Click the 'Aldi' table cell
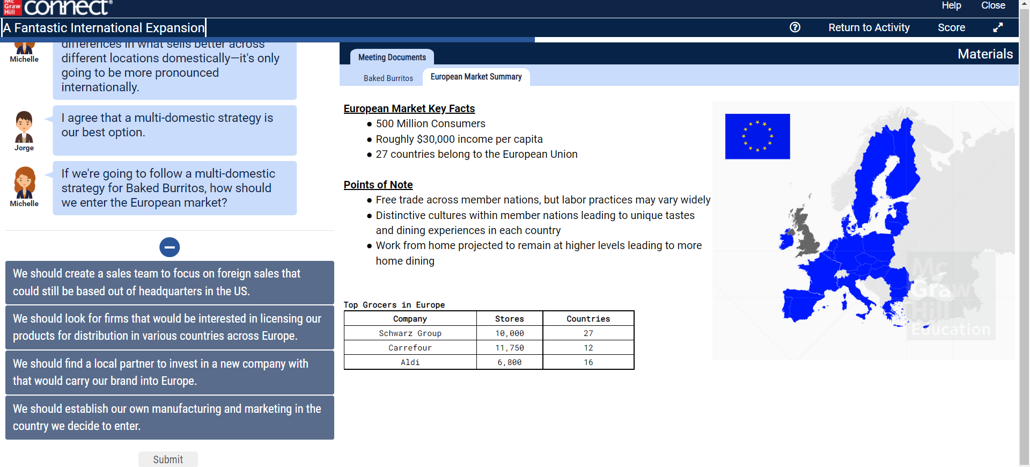The width and height of the screenshot is (1030, 467). click(x=410, y=362)
